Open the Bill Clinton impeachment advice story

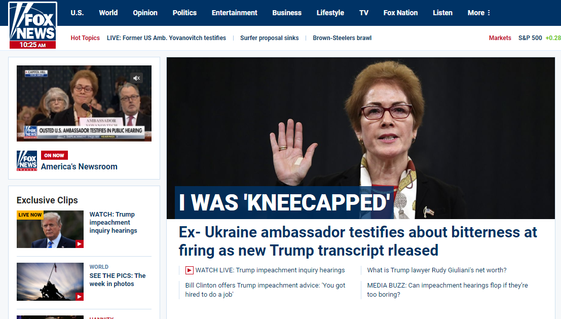tap(265, 290)
